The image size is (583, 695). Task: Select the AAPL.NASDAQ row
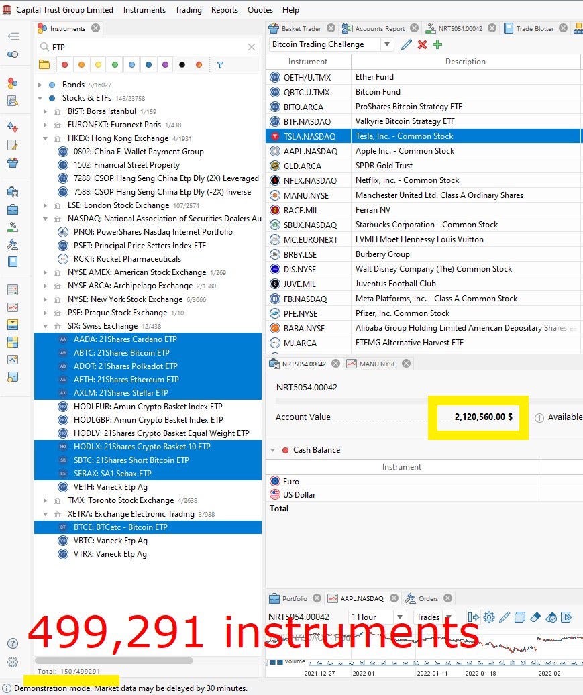(x=424, y=151)
